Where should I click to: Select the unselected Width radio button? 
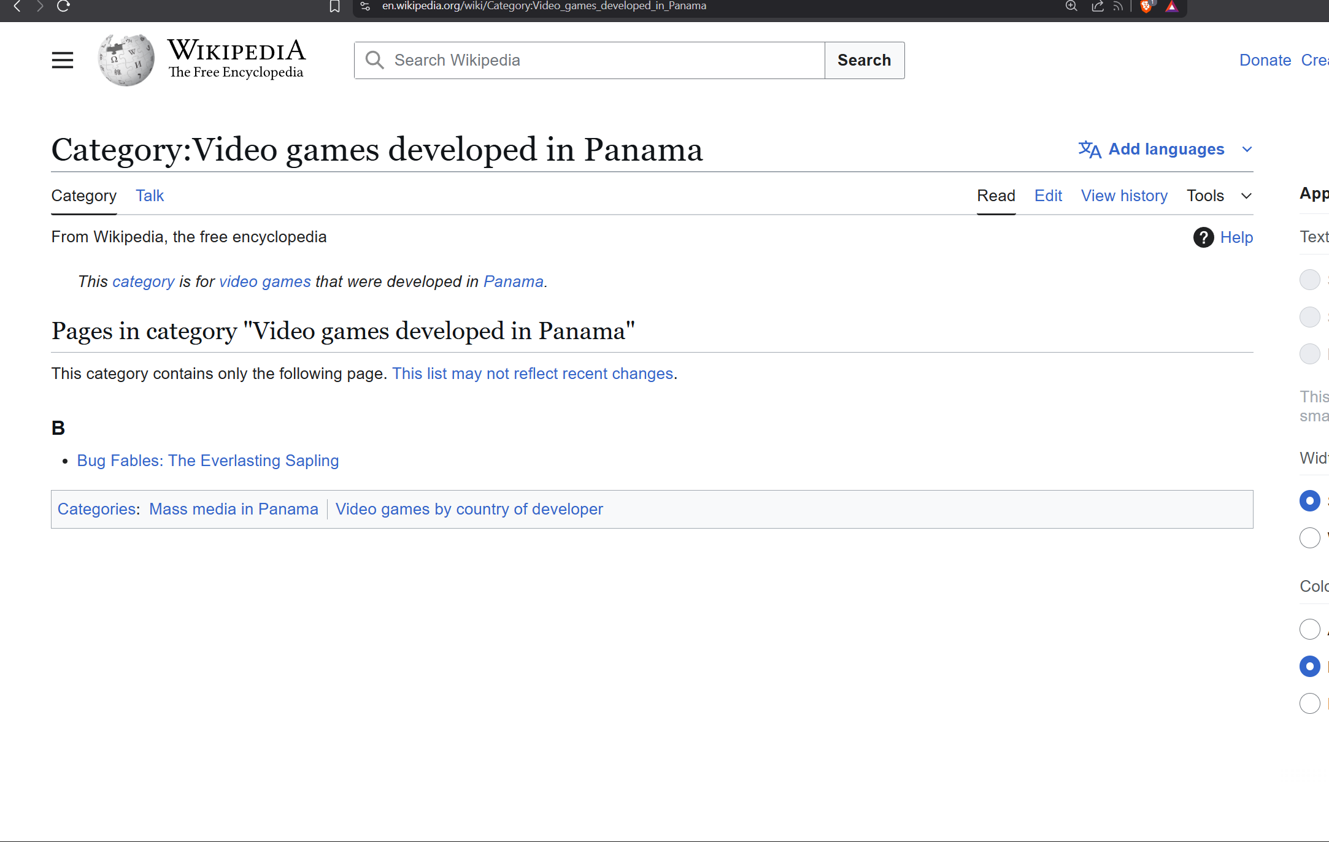pyautogui.click(x=1309, y=538)
